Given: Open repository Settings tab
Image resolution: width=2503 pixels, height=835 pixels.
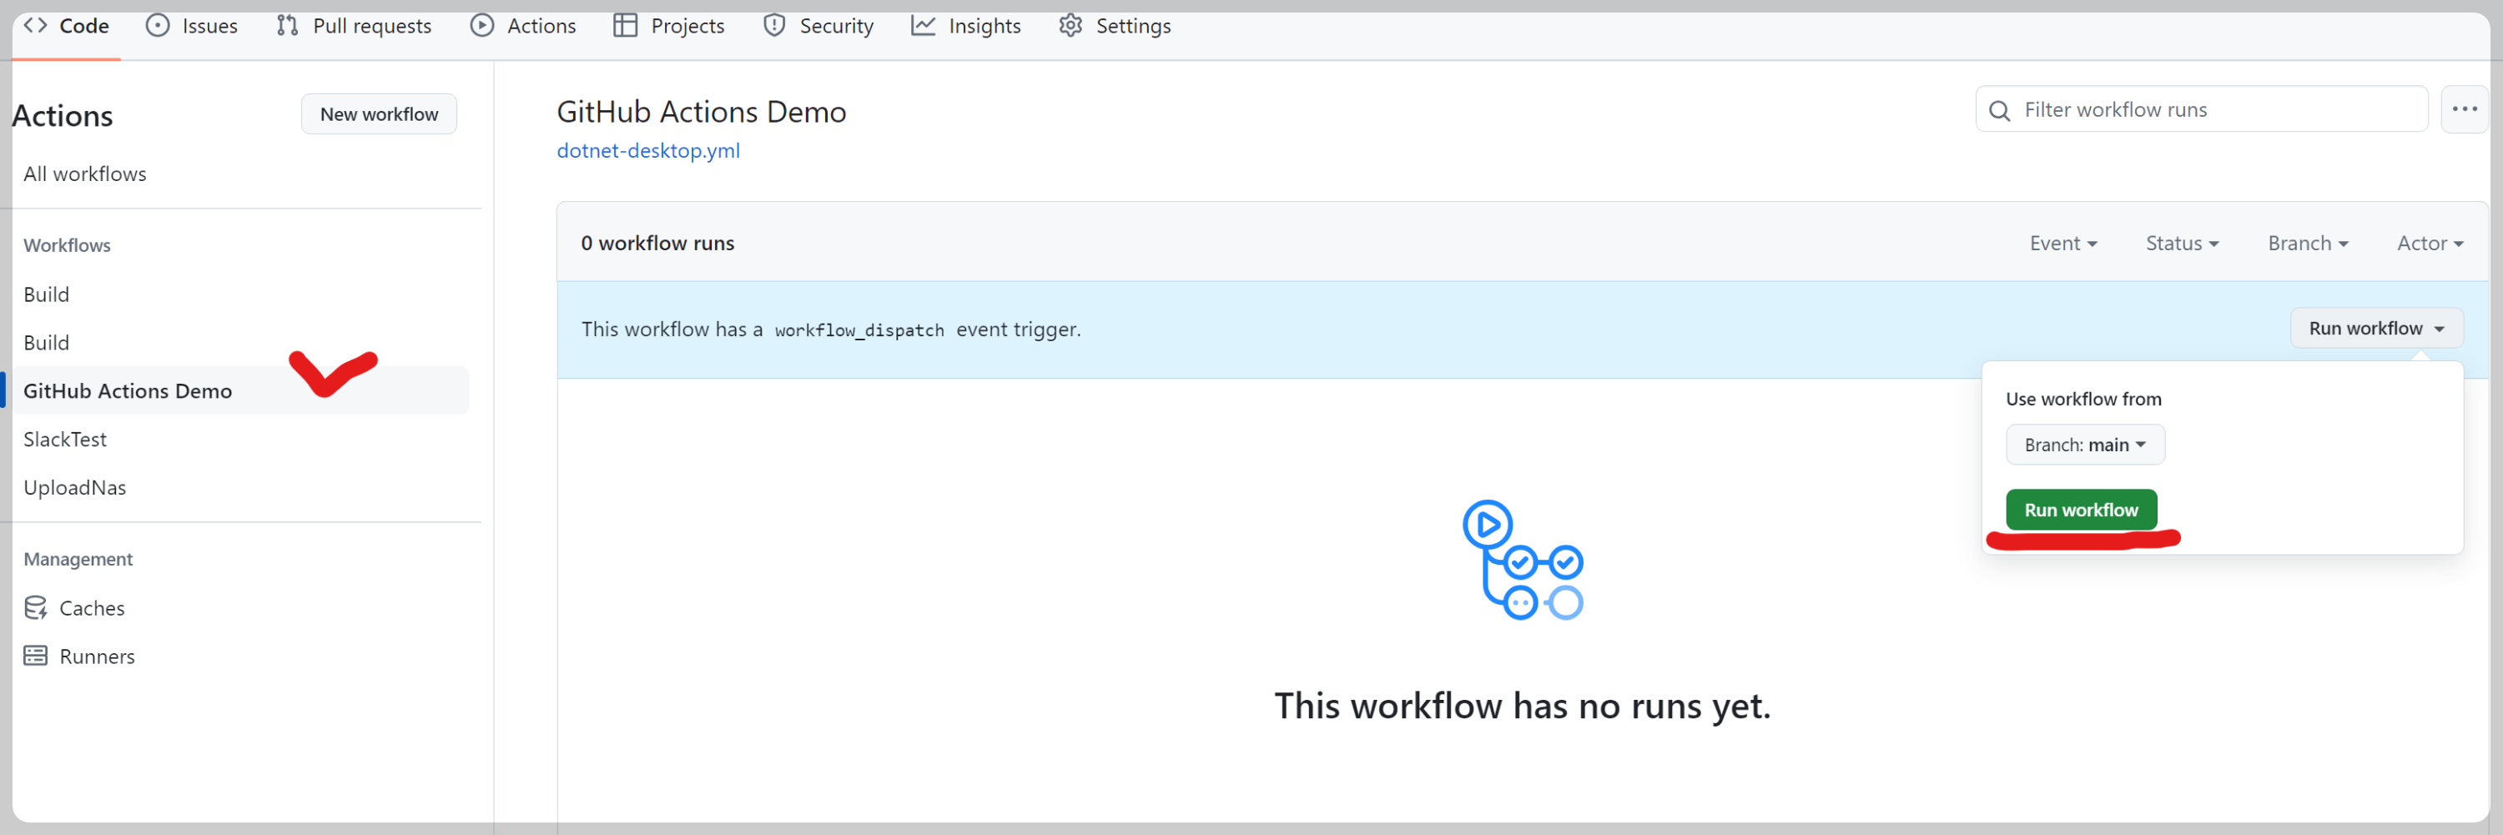Looking at the screenshot, I should click(x=1115, y=26).
